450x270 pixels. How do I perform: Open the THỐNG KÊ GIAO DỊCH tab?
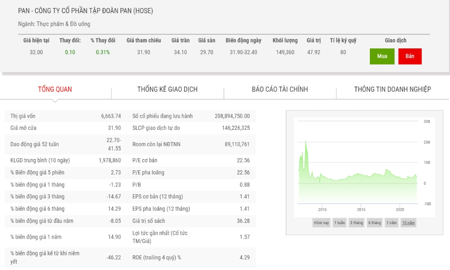(x=167, y=89)
